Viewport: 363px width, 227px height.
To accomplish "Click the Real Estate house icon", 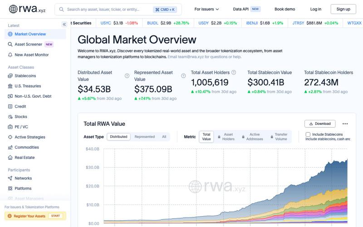I will point(10,158).
